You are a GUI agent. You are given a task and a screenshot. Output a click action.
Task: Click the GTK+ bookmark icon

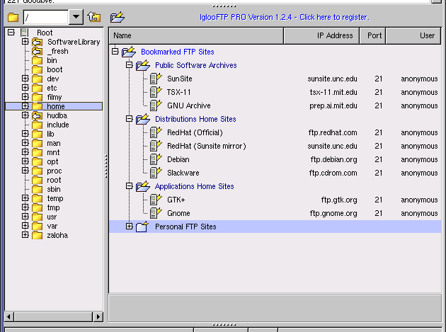pos(156,200)
